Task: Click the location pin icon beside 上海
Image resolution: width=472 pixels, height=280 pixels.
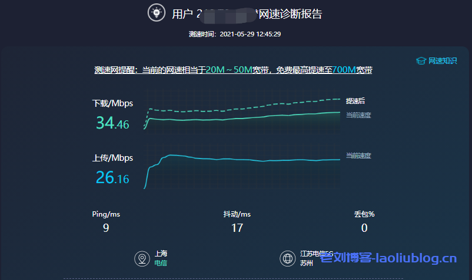Action: point(141,259)
